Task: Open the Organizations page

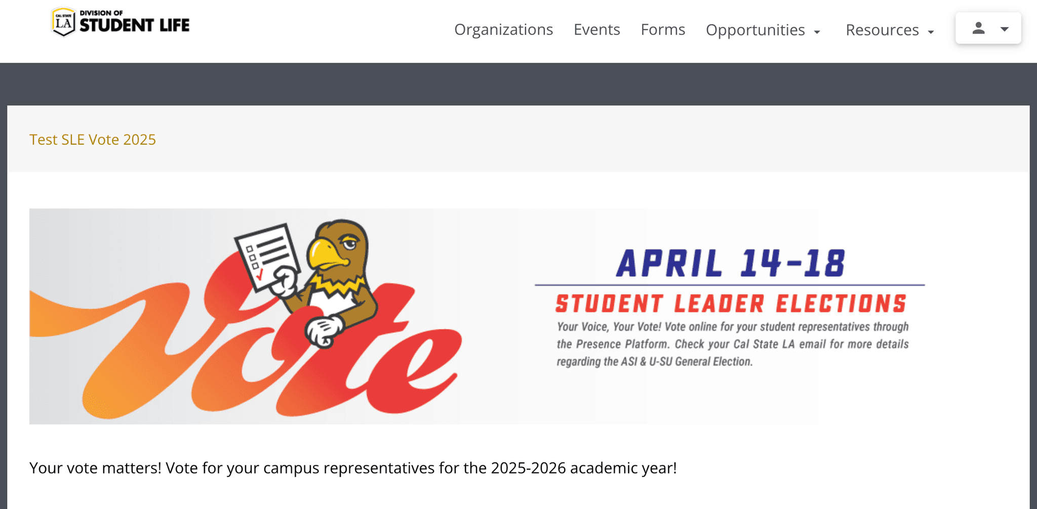Action: [503, 30]
